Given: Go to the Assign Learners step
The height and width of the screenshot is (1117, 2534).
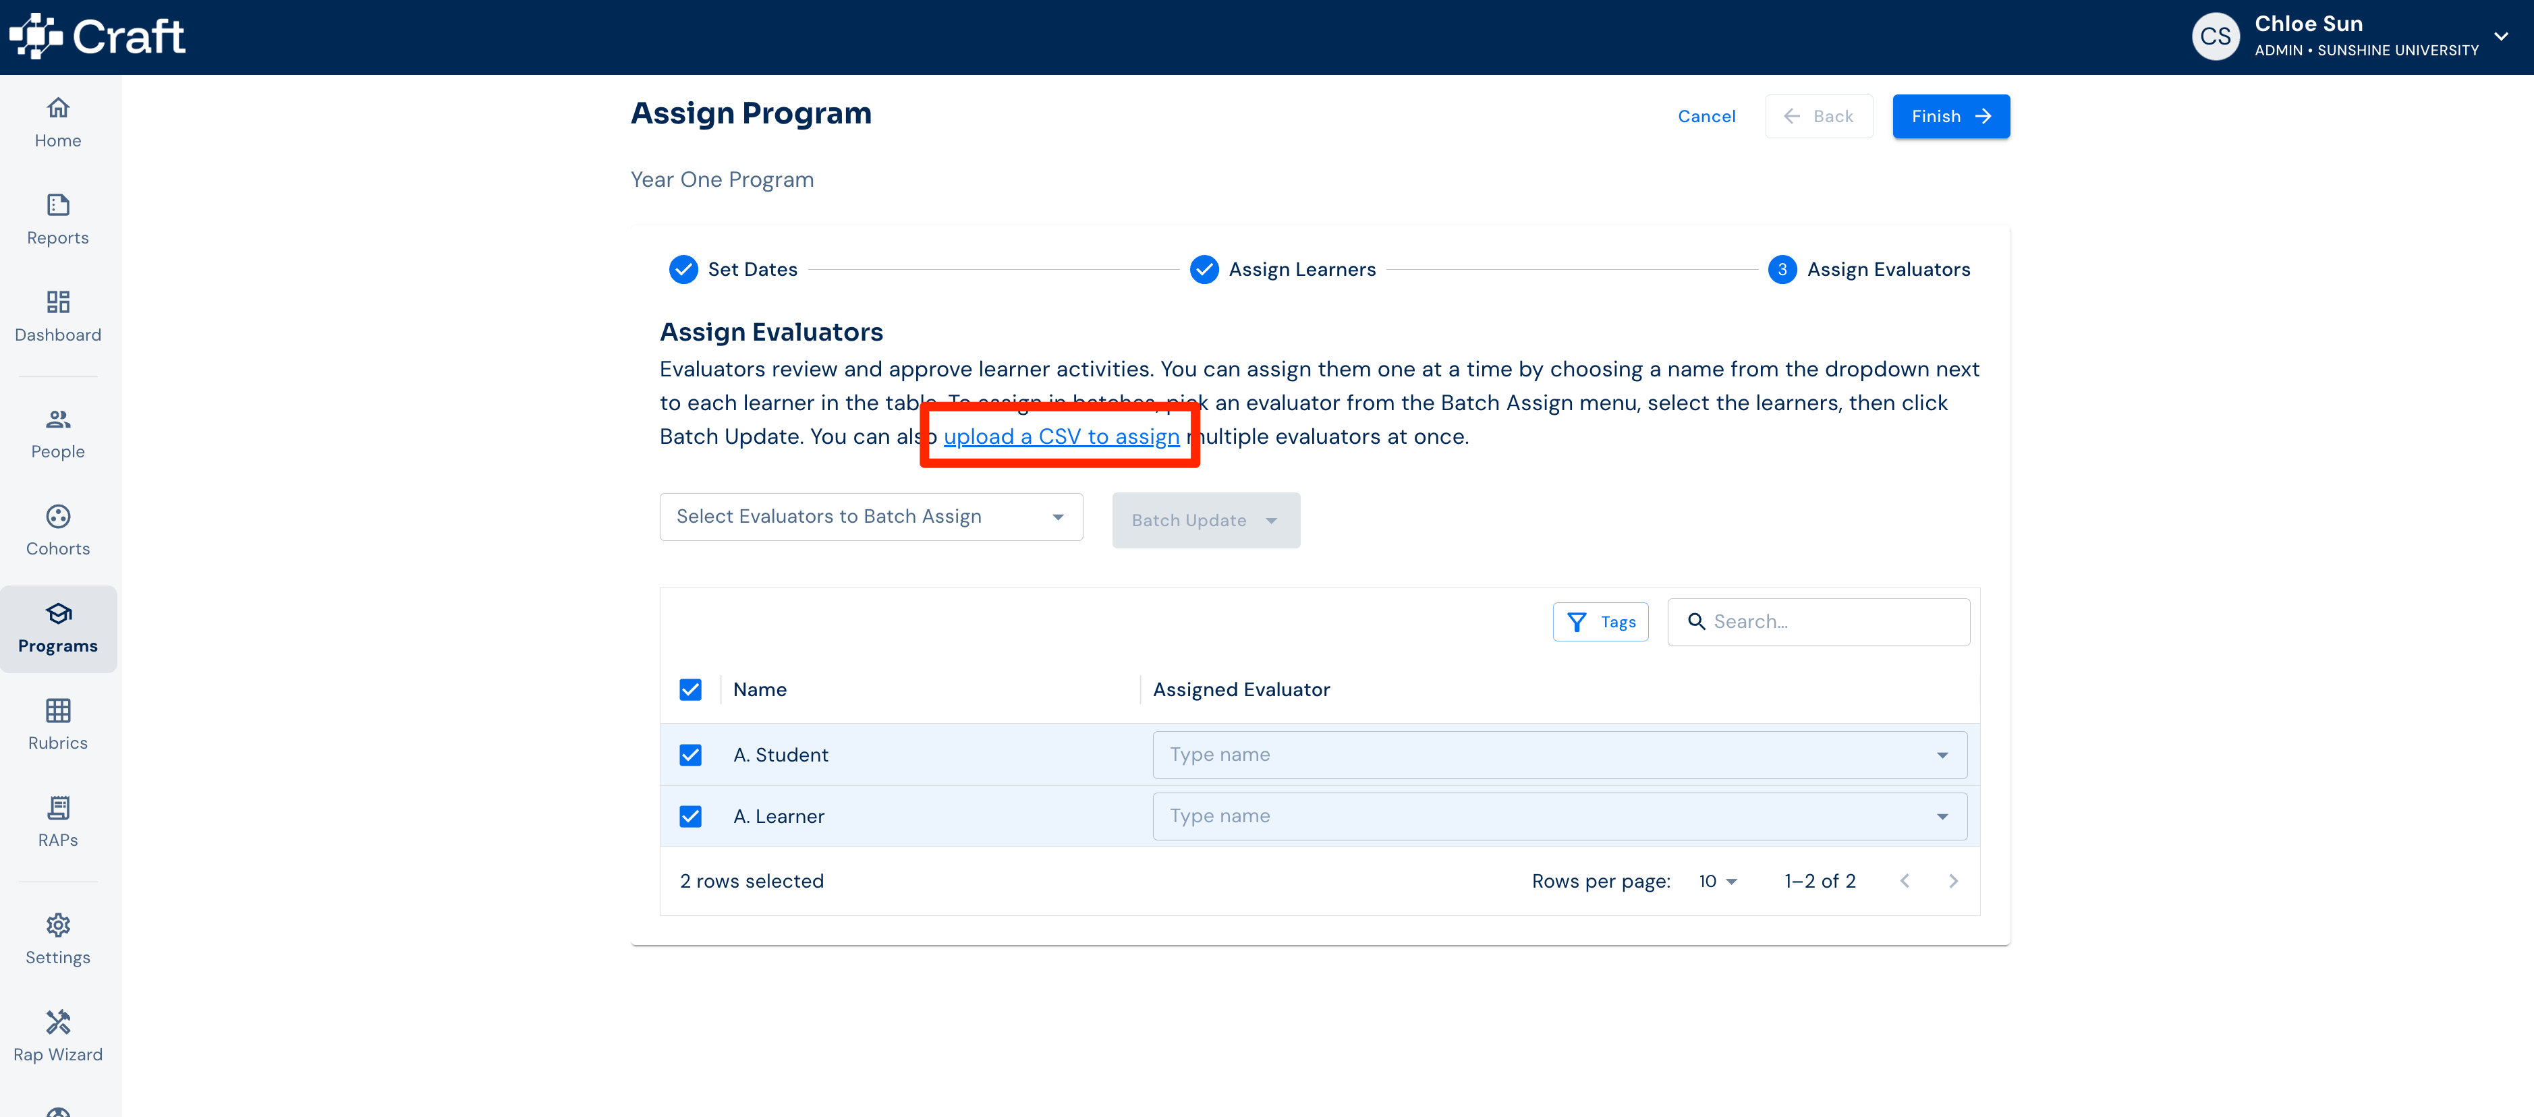Looking at the screenshot, I should tap(1302, 269).
